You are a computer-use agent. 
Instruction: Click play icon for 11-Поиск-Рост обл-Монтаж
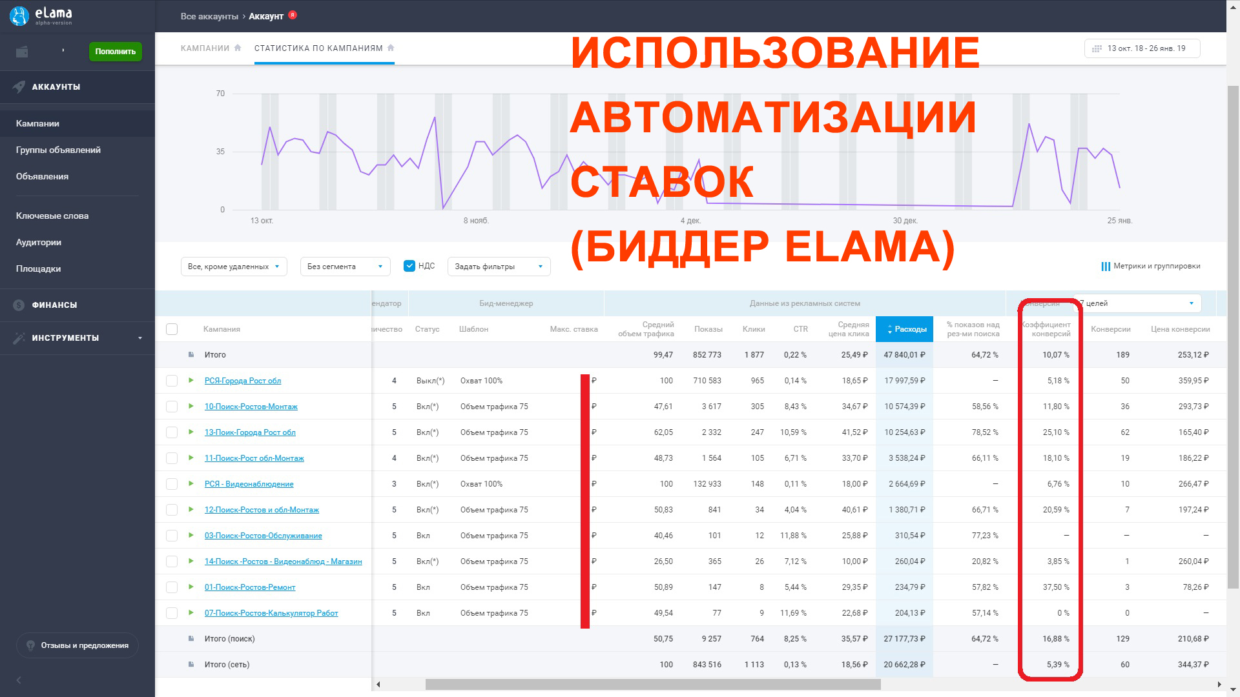(191, 458)
